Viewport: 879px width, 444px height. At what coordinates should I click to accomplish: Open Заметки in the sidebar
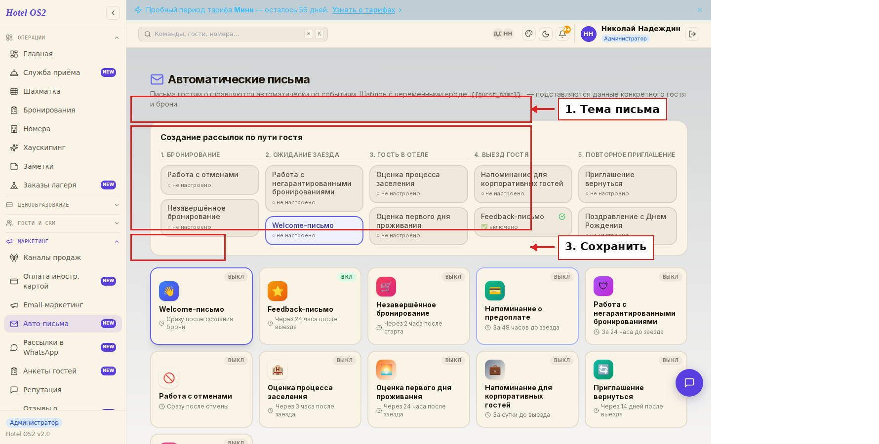pos(63,166)
